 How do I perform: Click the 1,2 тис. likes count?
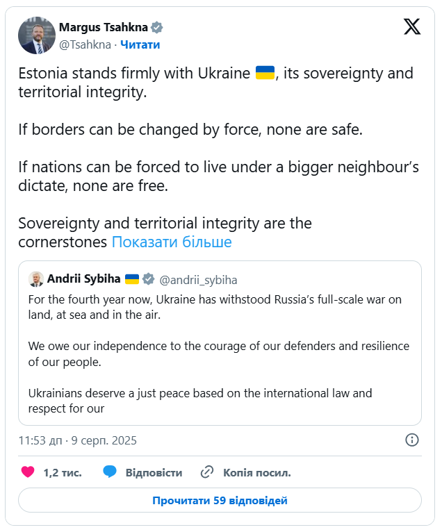[63, 472]
